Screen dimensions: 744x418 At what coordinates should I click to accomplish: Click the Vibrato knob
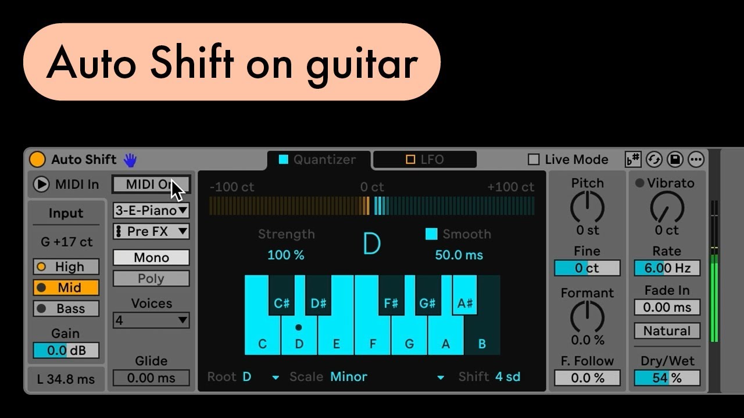667,207
